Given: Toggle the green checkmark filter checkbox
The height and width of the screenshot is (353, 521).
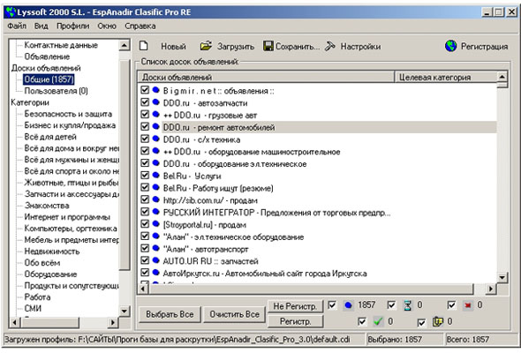Looking at the screenshot, I should pyautogui.click(x=362, y=321).
